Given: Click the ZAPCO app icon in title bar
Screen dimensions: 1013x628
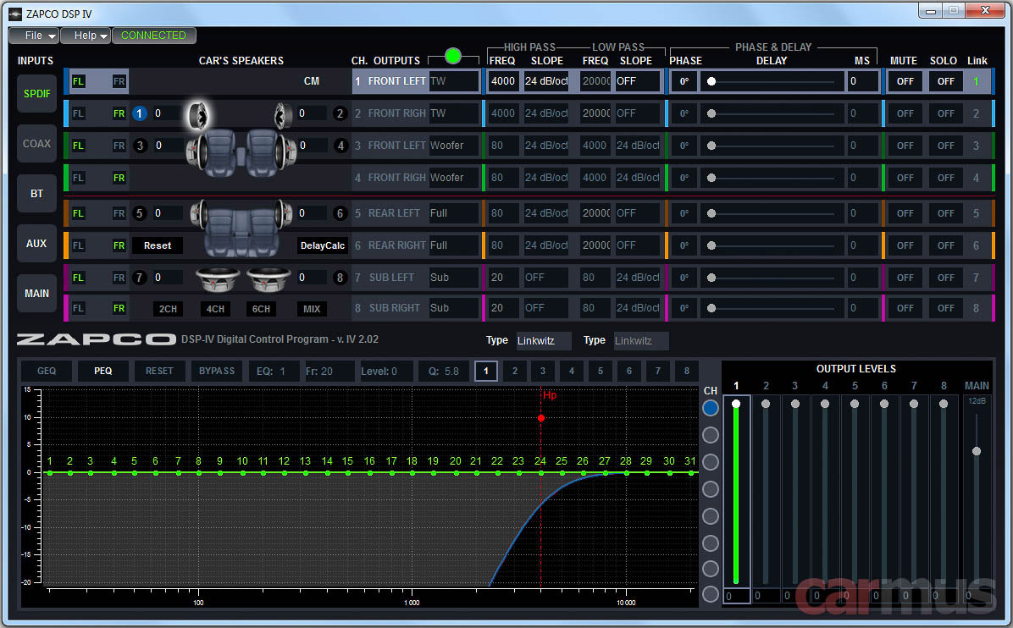Looking at the screenshot, I should click(x=15, y=14).
